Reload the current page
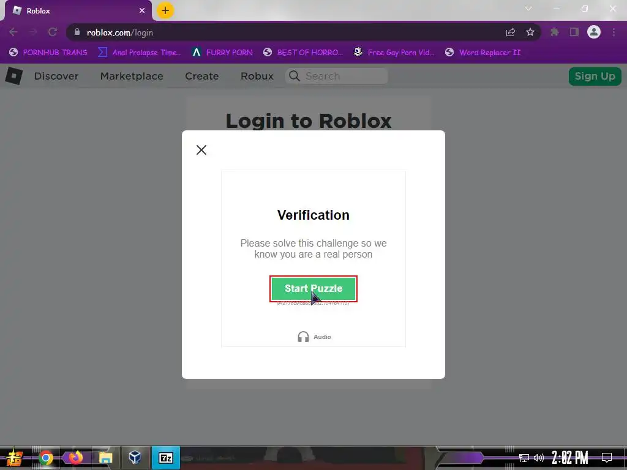 [x=53, y=32]
